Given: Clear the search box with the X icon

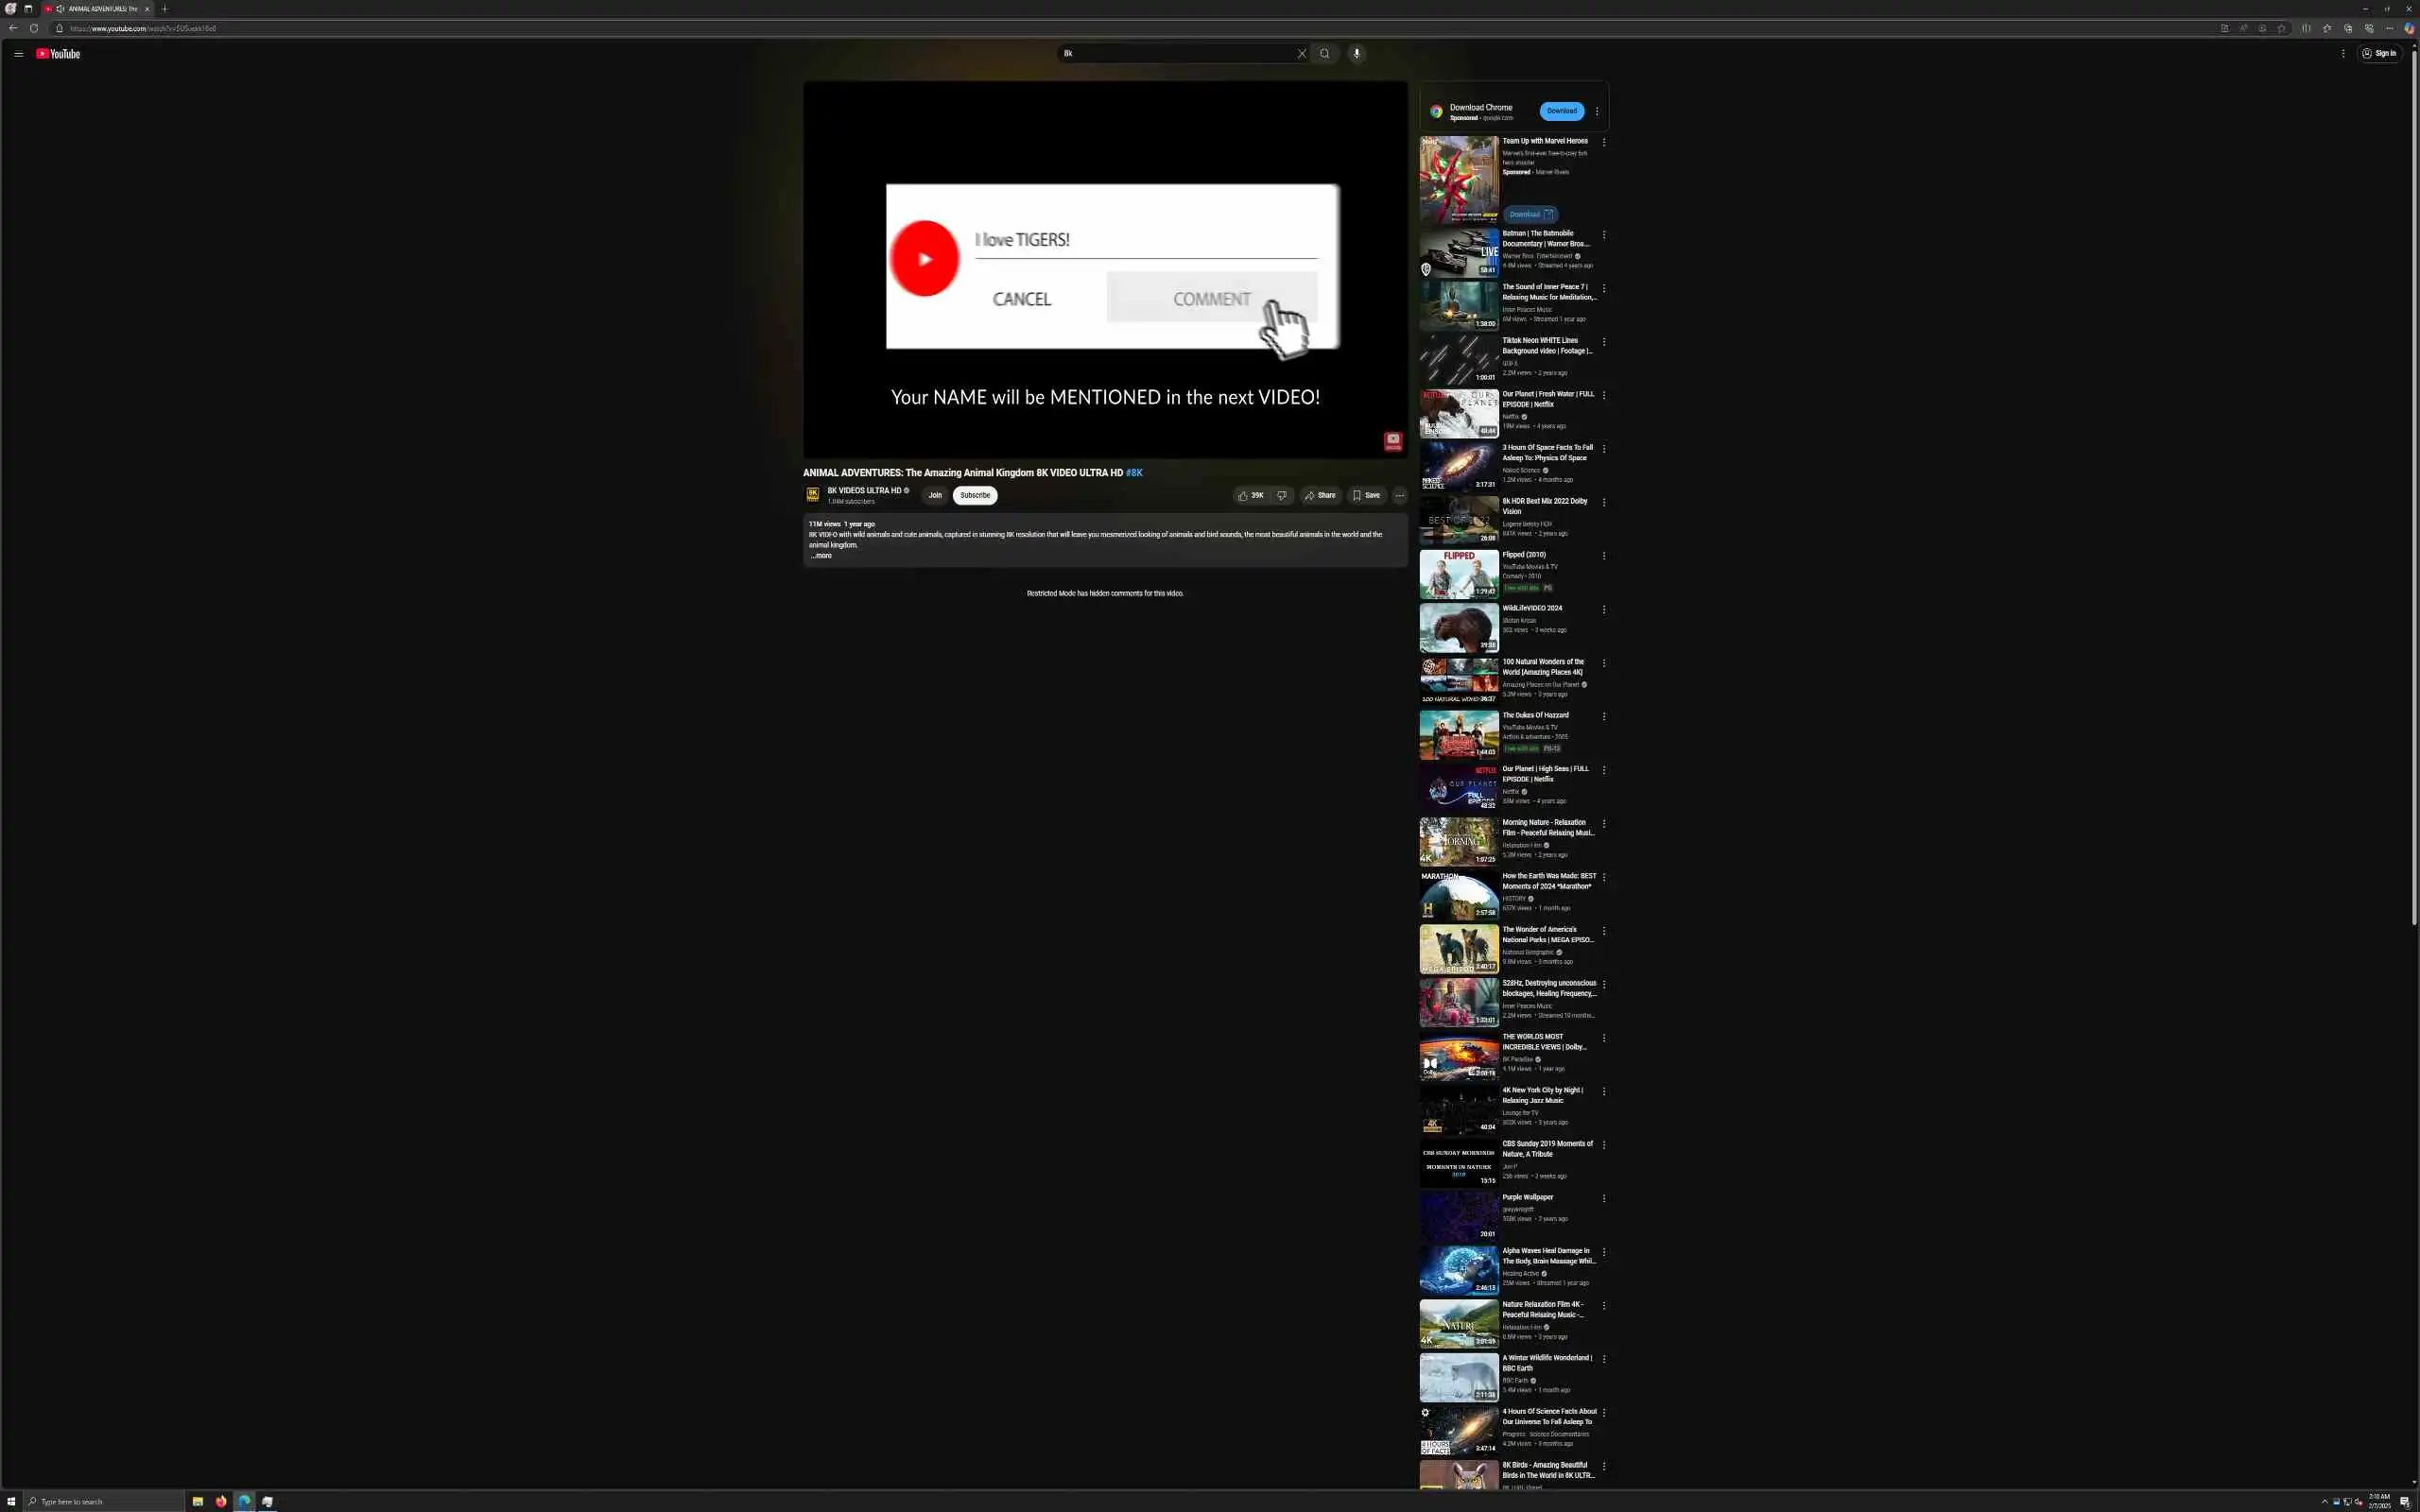Looking at the screenshot, I should [x=1301, y=54].
